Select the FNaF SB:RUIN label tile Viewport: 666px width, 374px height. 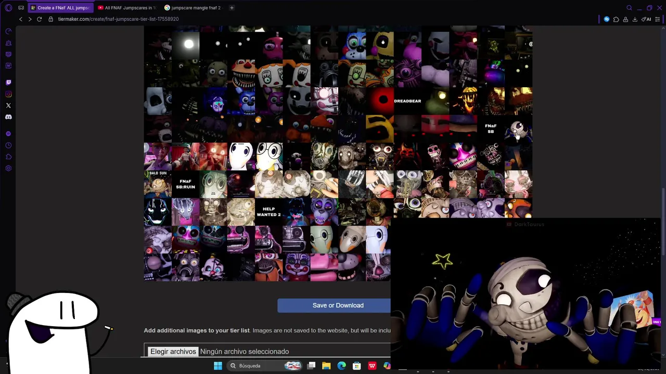186,184
